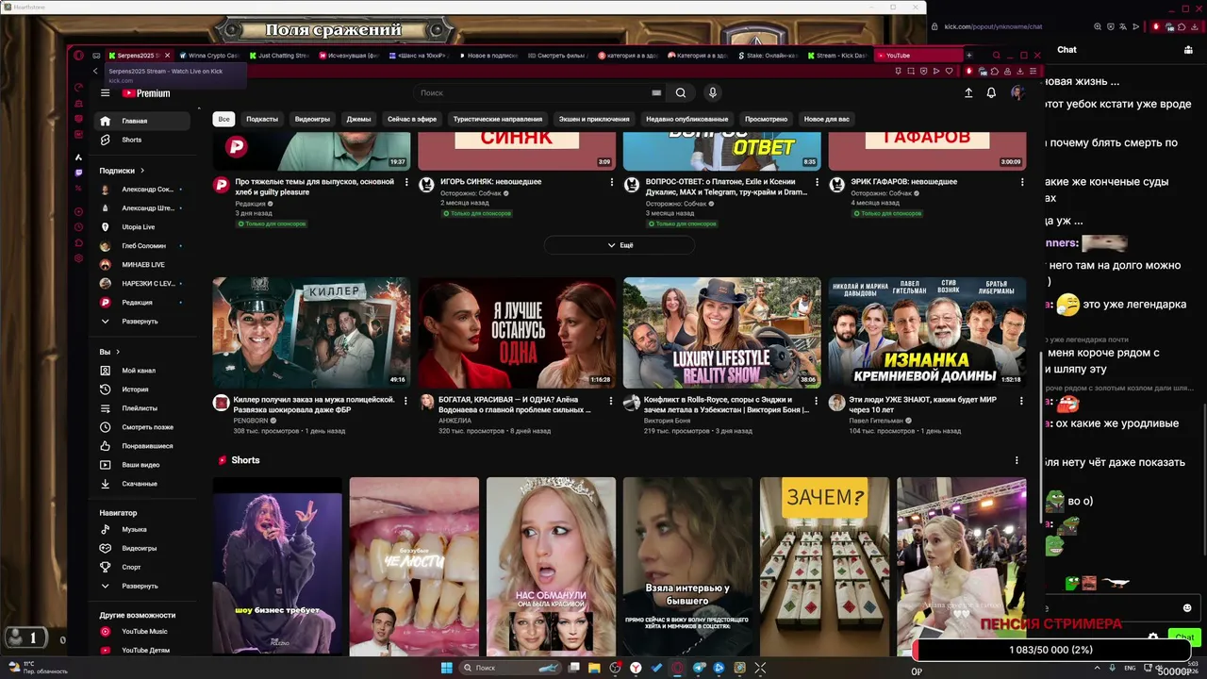This screenshot has width=1207, height=679.
Task: Start voice search with the microphone icon
Action: (x=713, y=93)
